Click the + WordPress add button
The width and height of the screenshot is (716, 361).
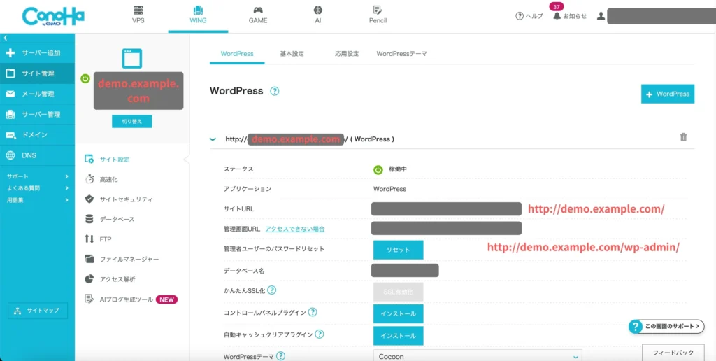pos(668,94)
